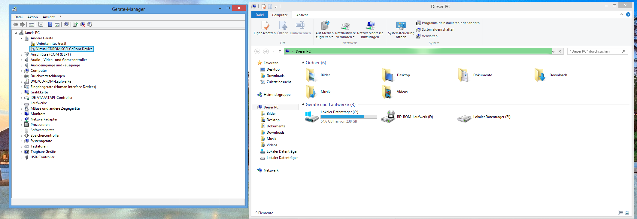Click the scan for hardware changes icon

click(x=66, y=24)
